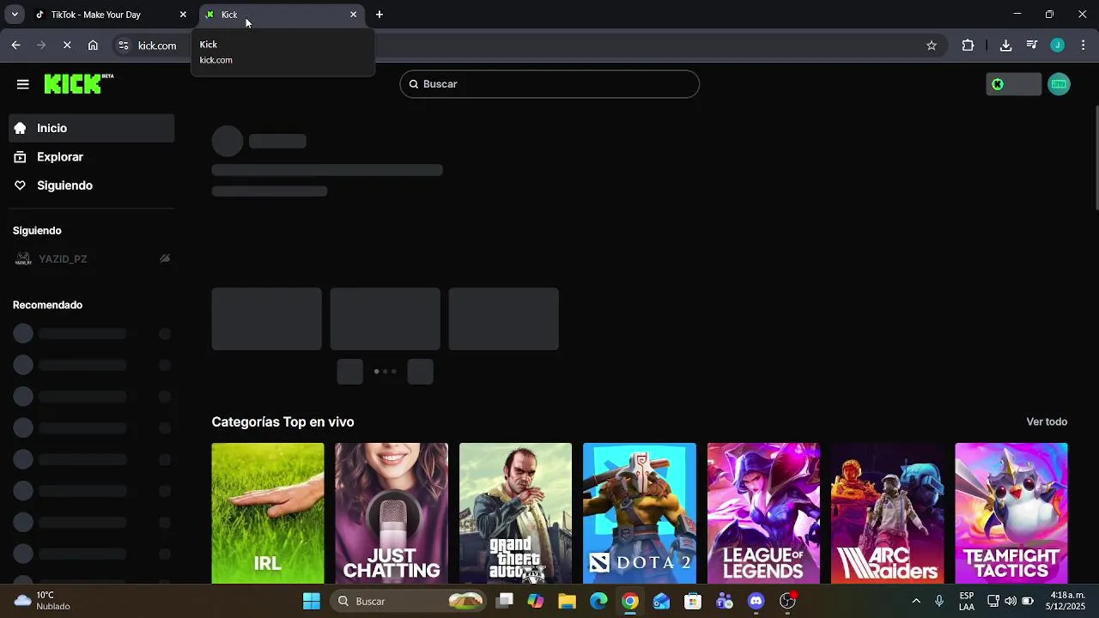
Task: Open the Teamfight Tactics category
Action: pyautogui.click(x=1011, y=513)
